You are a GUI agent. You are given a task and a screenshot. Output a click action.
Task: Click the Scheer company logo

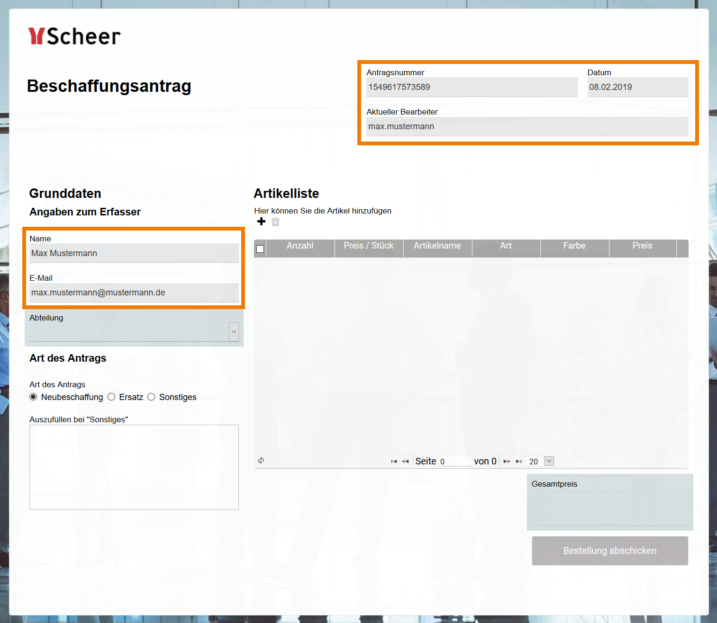coord(74,36)
